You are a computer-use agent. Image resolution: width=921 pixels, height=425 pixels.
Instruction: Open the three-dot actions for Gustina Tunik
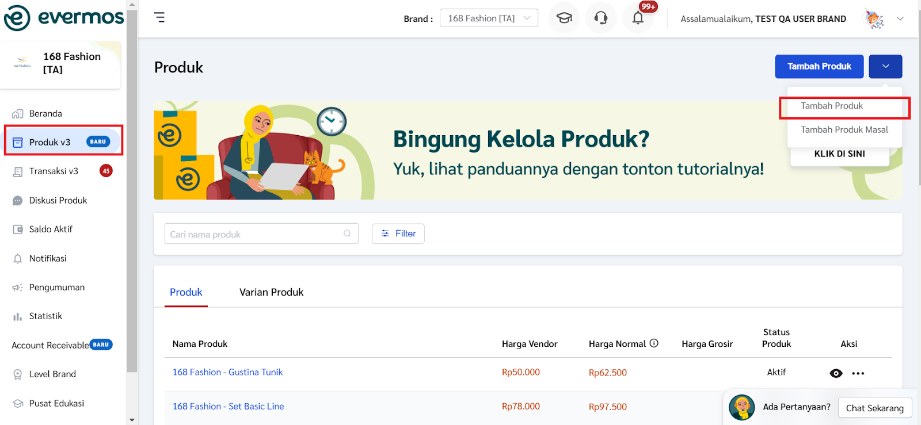858,373
